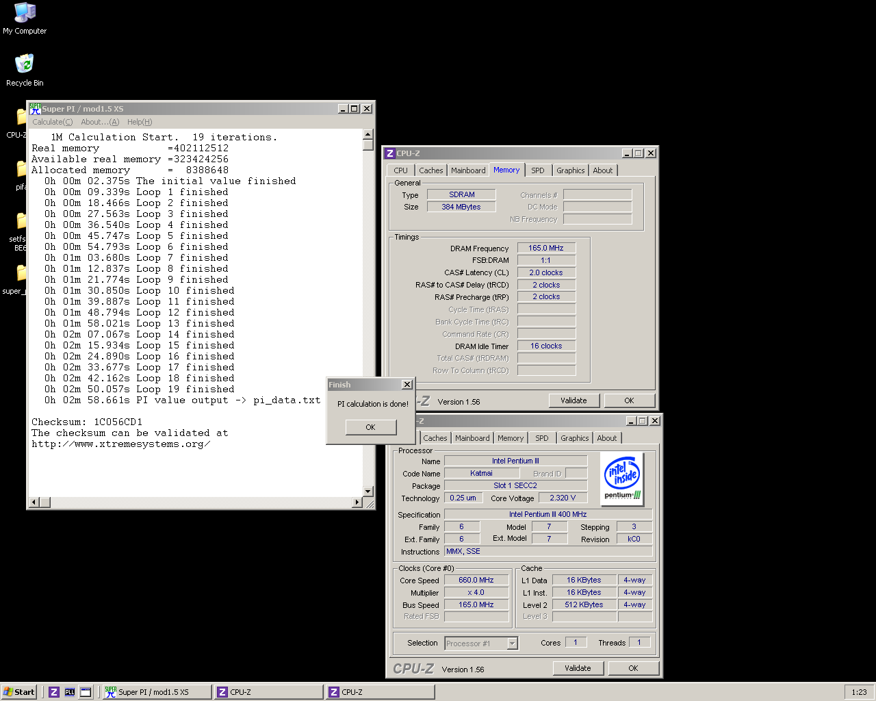Viewport: 876px width, 701px height.
Task: Click the Katmai code name field
Action: tap(481, 473)
